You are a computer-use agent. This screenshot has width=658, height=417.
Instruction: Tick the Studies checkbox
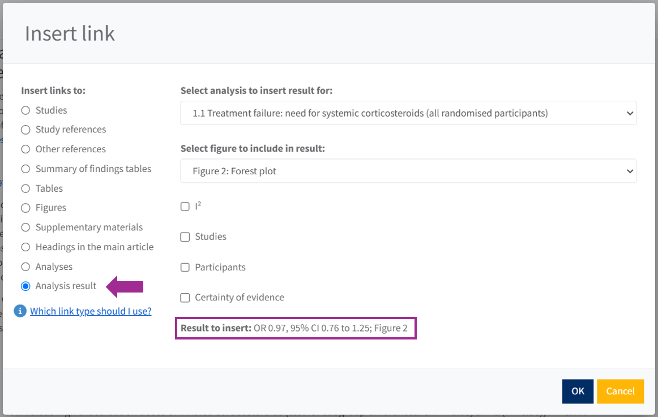click(185, 237)
